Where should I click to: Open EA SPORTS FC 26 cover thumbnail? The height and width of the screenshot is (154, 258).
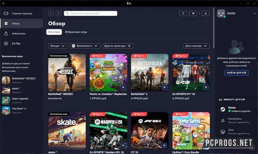click(x=191, y=72)
